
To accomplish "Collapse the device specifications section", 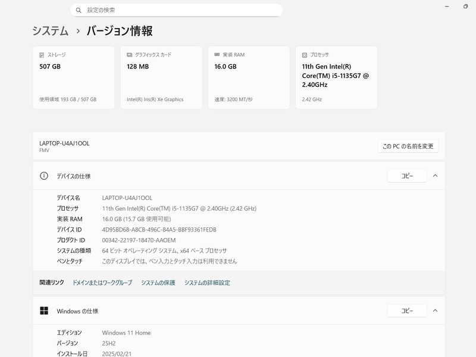I will coord(435,176).
